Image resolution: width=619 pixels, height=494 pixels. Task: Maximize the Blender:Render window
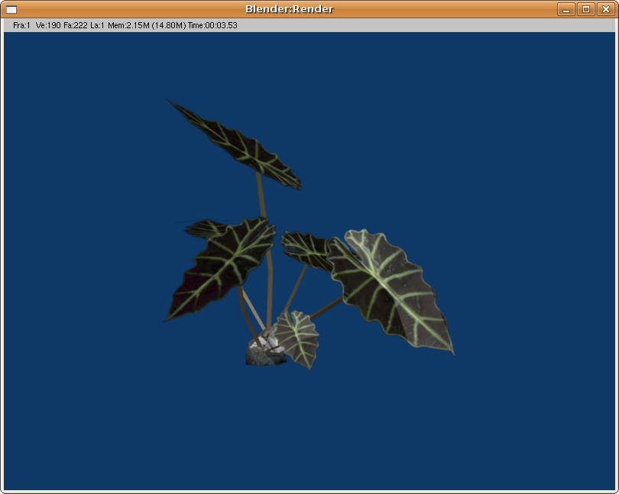click(x=586, y=9)
